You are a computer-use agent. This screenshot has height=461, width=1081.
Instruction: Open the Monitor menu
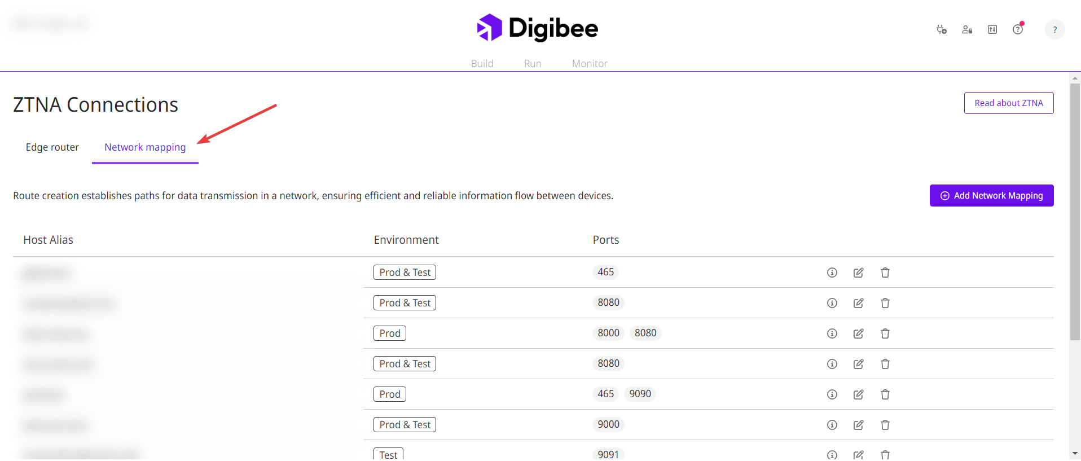point(590,64)
